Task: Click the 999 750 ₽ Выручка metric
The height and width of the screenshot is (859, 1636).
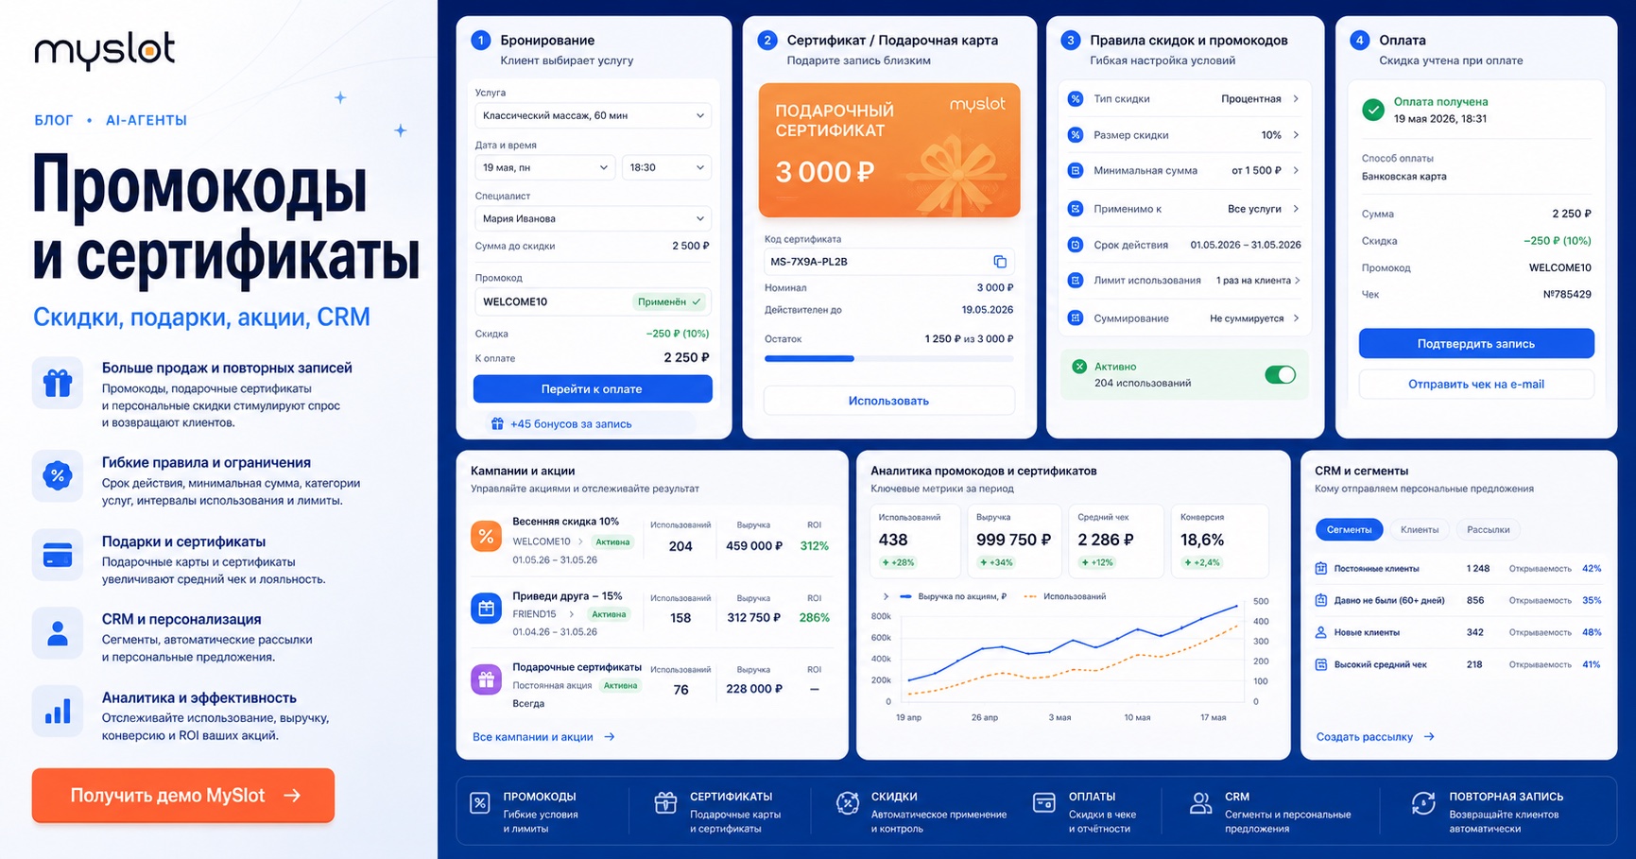Action: pos(1013,541)
